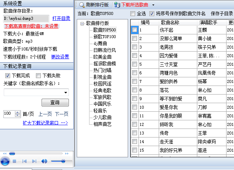Image resolution: width=234 pixels, height=170 pixels.
Task: Open dropdown arrow next to 下载所选歌曲
Action: 153,5
